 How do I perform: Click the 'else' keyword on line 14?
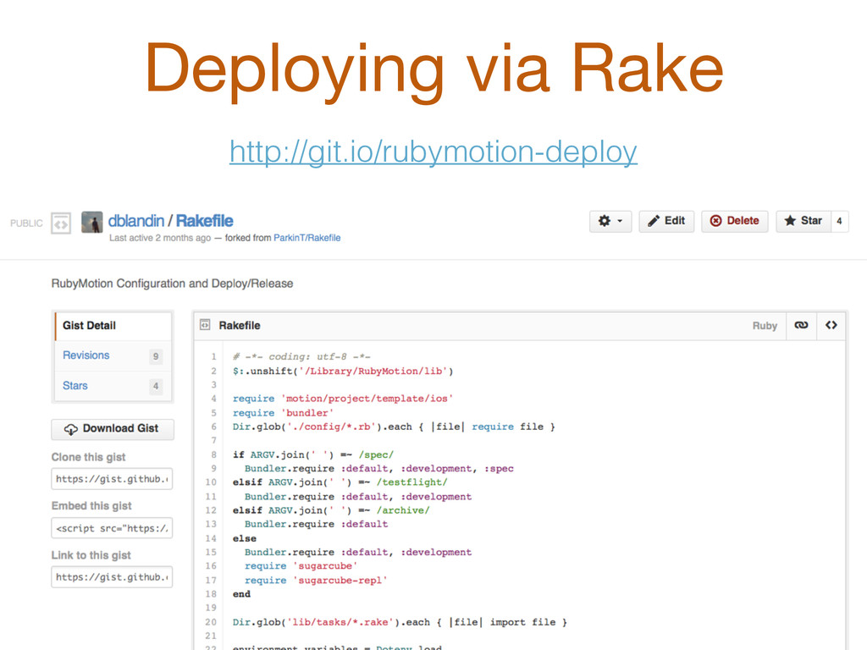pyautogui.click(x=245, y=538)
